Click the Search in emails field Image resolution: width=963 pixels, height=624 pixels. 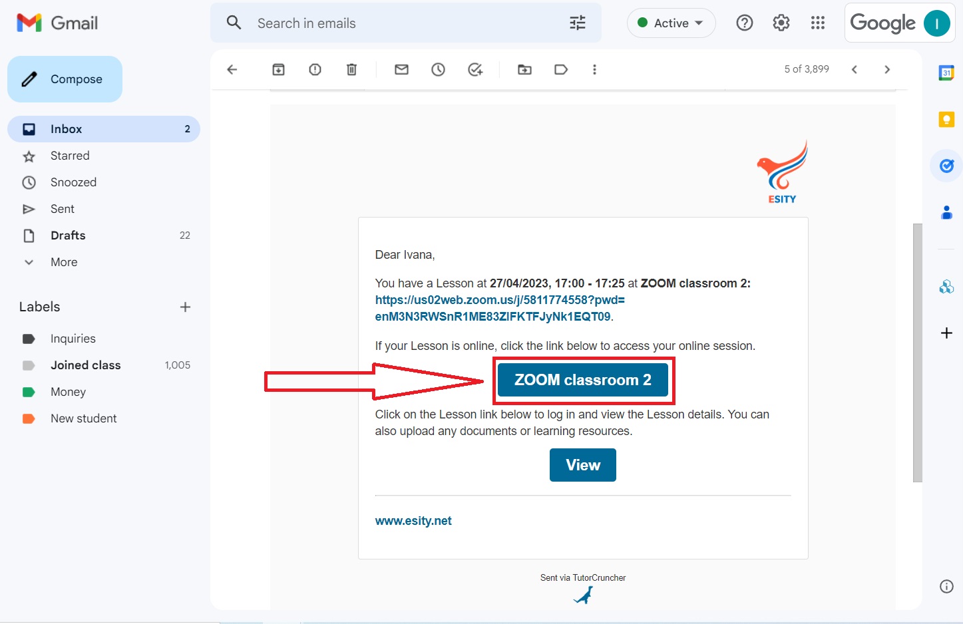[x=406, y=23]
